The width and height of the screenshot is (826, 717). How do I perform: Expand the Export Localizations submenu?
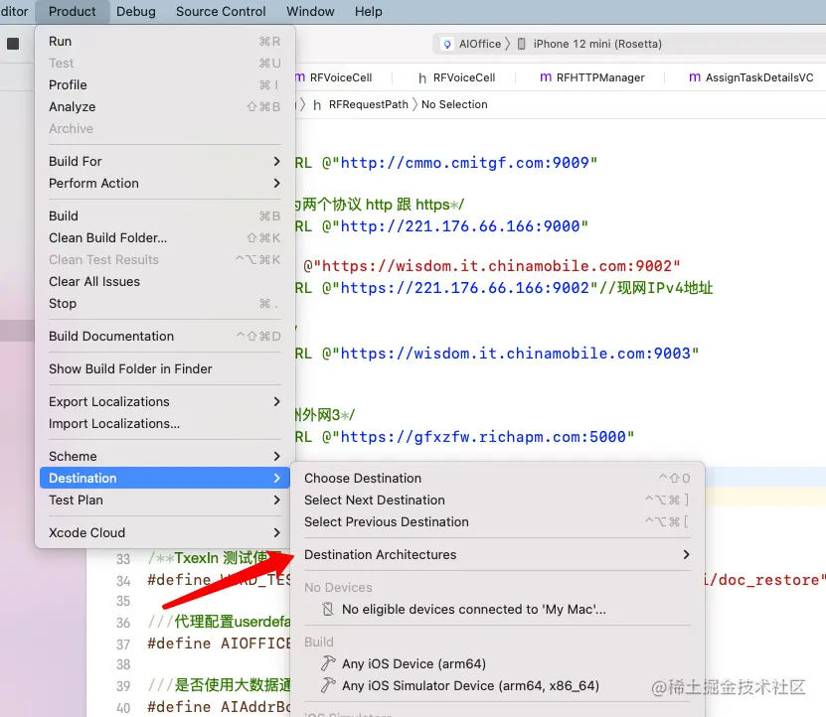click(x=165, y=401)
